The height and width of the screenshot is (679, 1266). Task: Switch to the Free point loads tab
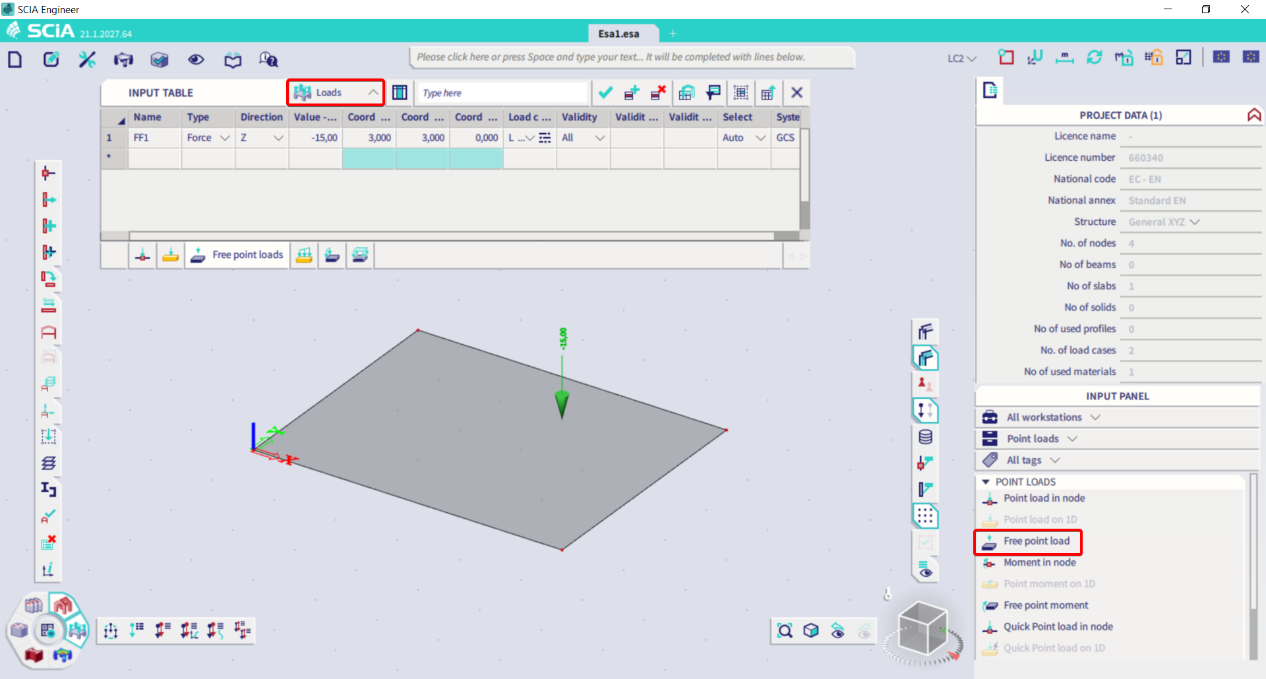click(x=237, y=255)
